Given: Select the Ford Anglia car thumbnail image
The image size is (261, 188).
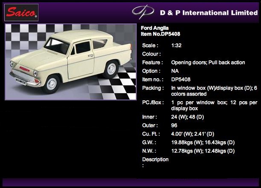Looking at the screenshot, I should [70, 62].
